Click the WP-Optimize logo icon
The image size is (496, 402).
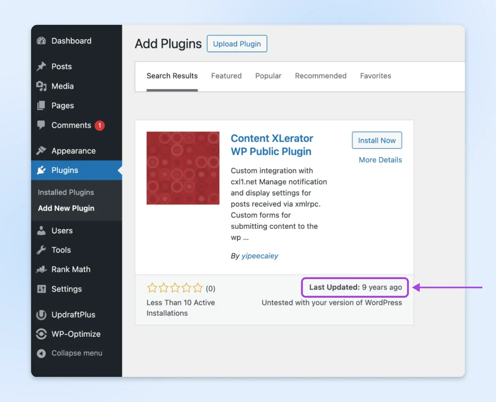(x=41, y=334)
